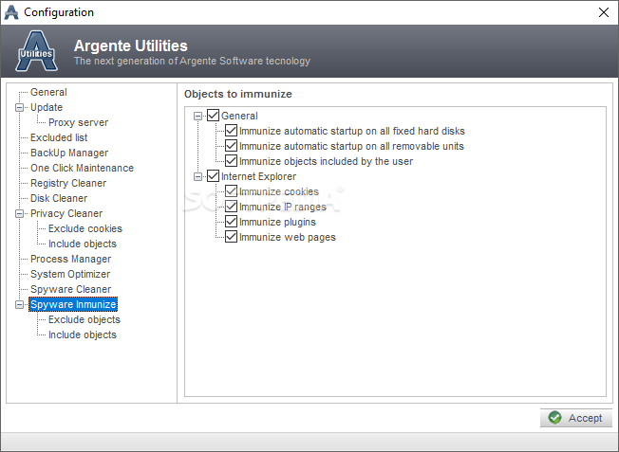Click the Accept button
Viewport: 619px width, 452px height.
point(576,418)
